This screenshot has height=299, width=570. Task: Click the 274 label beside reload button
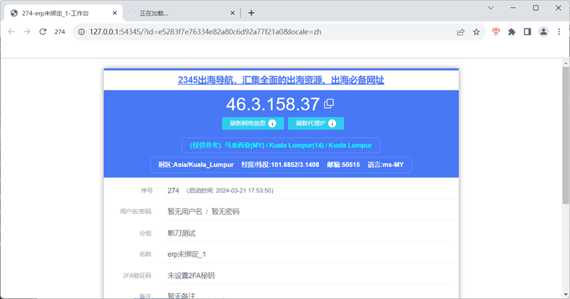pos(60,32)
